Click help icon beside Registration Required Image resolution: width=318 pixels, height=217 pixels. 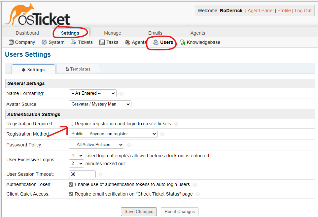click(176, 124)
